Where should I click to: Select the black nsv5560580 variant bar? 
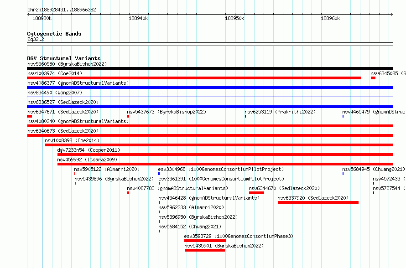pyautogui.click(x=210, y=68)
